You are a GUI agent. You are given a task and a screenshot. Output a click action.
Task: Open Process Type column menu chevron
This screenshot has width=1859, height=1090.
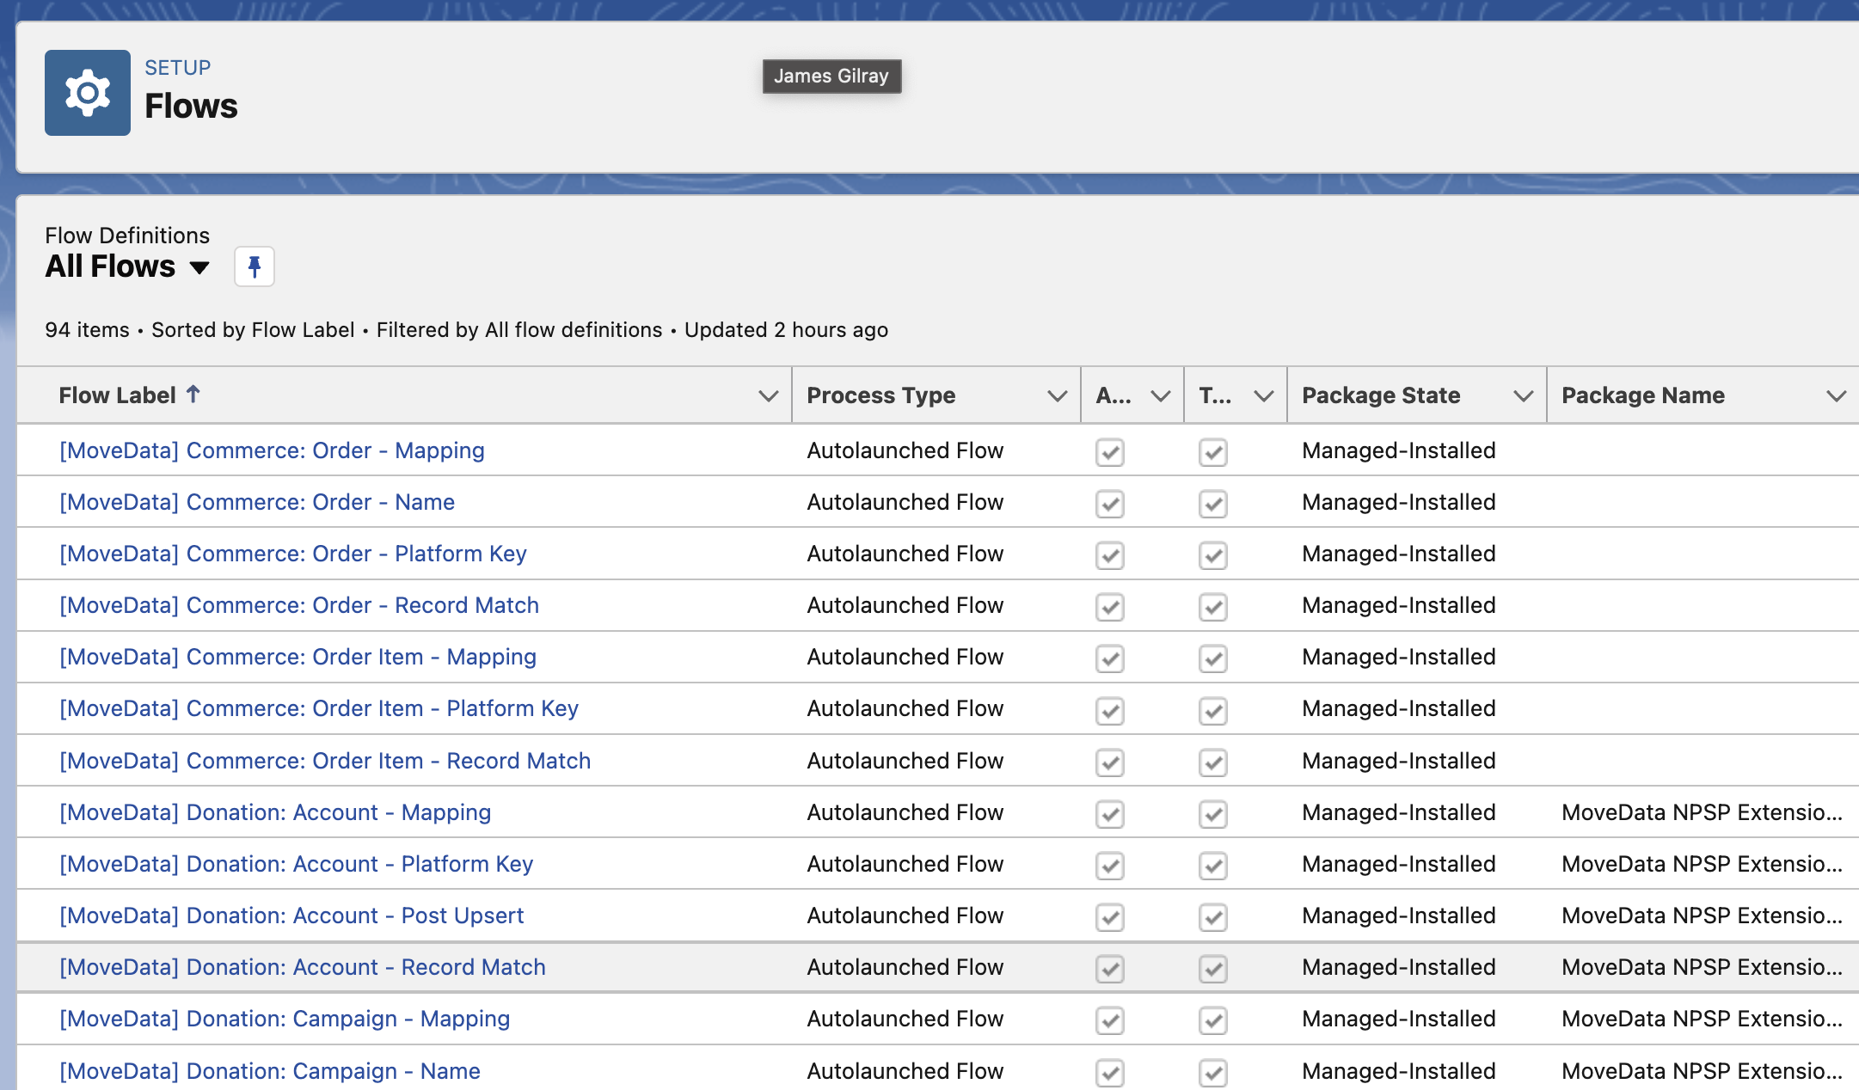pyautogui.click(x=1057, y=395)
